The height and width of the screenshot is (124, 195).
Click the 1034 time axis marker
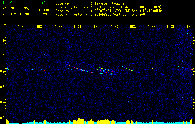point(78,26)
